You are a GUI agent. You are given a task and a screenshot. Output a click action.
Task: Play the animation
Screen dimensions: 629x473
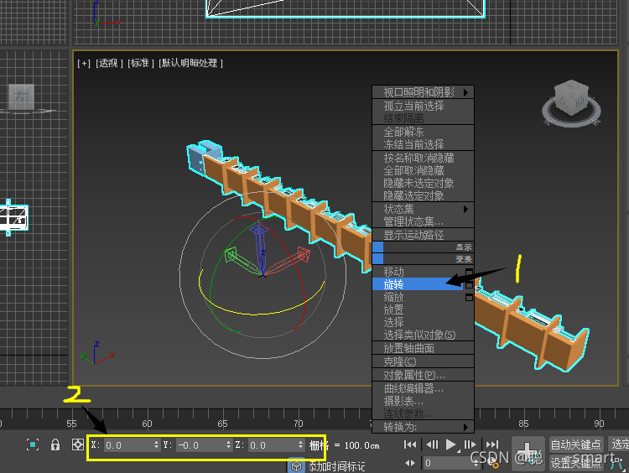451,444
